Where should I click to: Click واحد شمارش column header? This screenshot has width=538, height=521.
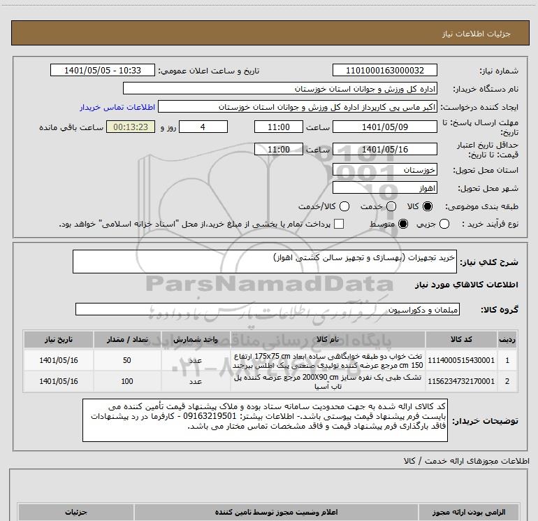[196, 339]
